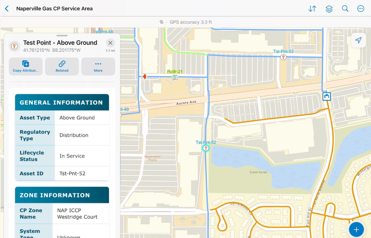Tap the blue valve symbol at the map's right edge
Image resolution: width=371 pixels, height=238 pixels.
[x=326, y=96]
